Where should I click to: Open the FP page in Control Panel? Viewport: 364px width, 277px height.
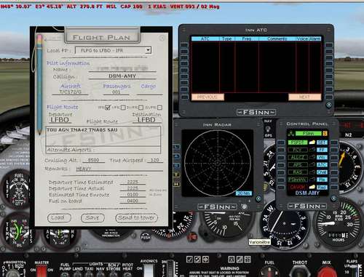(322, 150)
